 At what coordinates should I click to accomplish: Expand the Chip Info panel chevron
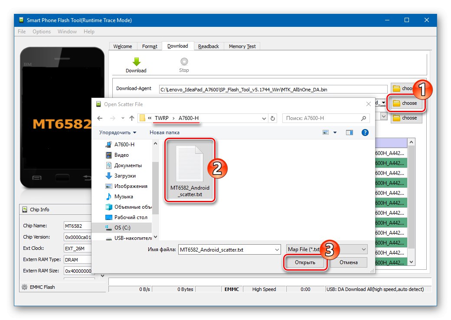[x=103, y=276]
